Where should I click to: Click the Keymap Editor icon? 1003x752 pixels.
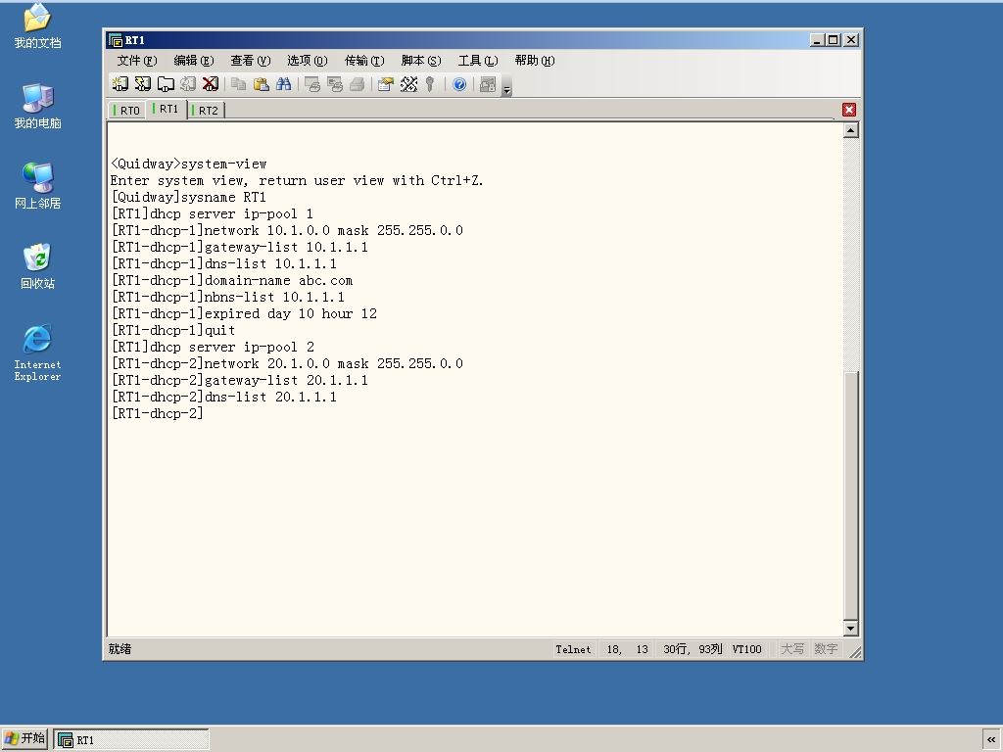coord(408,84)
